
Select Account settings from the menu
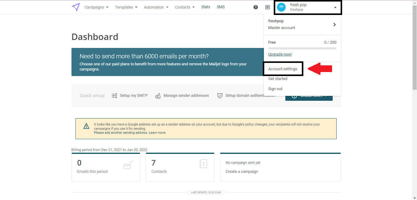(x=283, y=69)
